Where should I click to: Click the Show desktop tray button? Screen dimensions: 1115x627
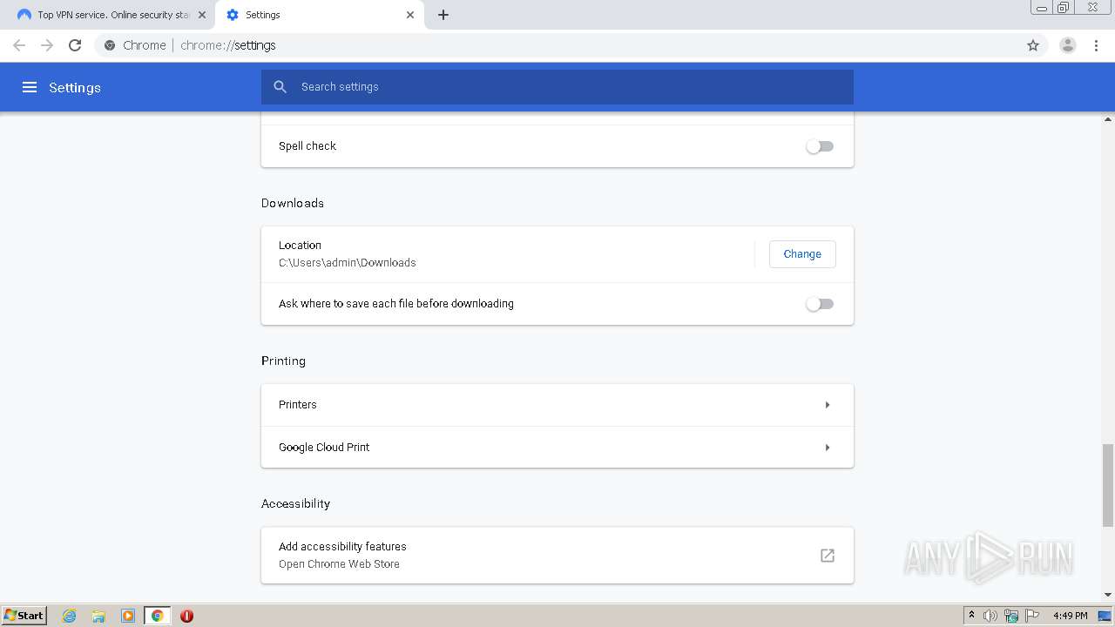pyautogui.click(x=1105, y=616)
